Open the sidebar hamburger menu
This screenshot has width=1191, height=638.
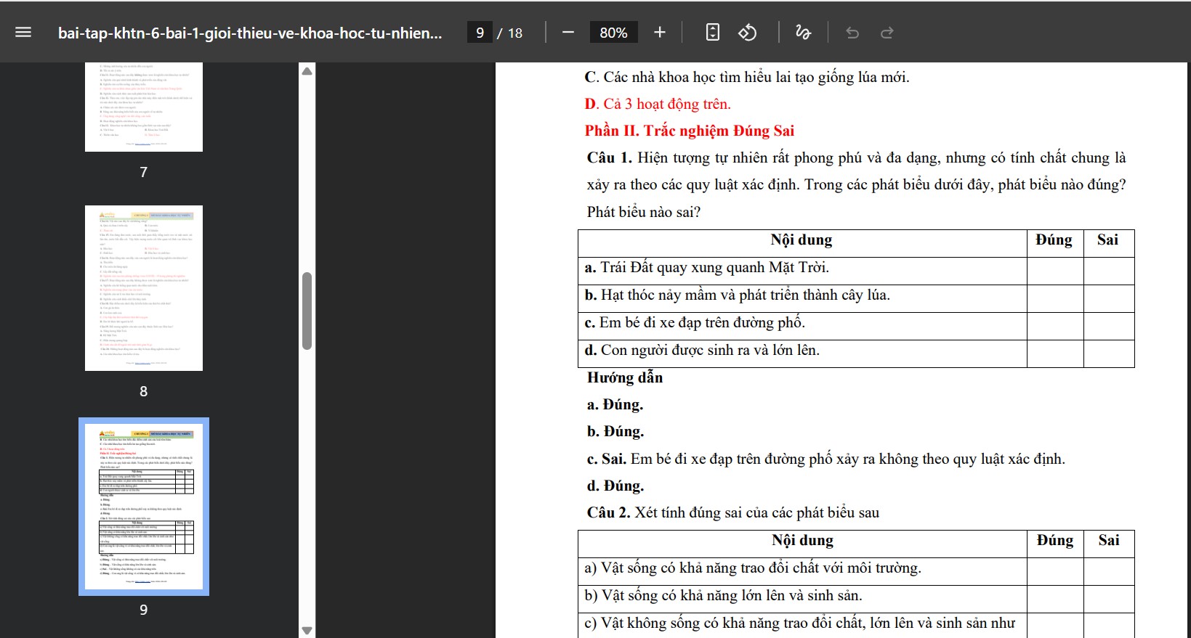(x=23, y=33)
